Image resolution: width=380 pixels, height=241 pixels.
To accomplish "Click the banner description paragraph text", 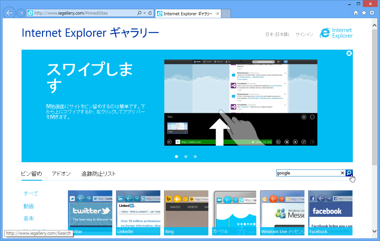I will tap(96, 112).
